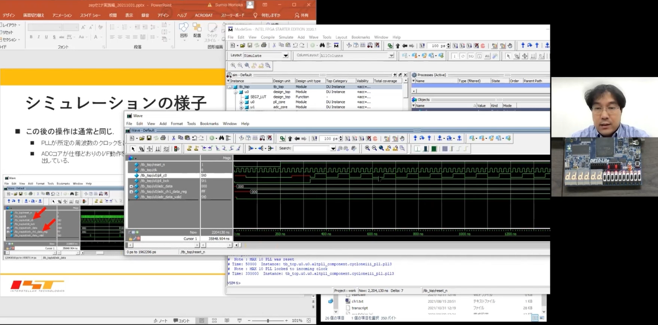Toggle Bold formatting in PowerPoint ribbon

click(x=31, y=37)
